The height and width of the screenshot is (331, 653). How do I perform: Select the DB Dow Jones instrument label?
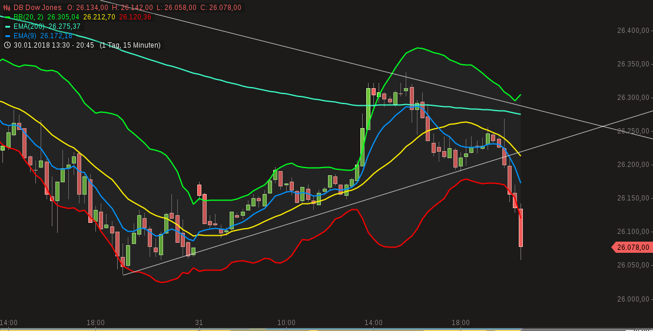[38, 8]
